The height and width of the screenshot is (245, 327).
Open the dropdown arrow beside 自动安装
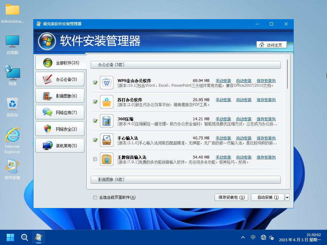287,197
